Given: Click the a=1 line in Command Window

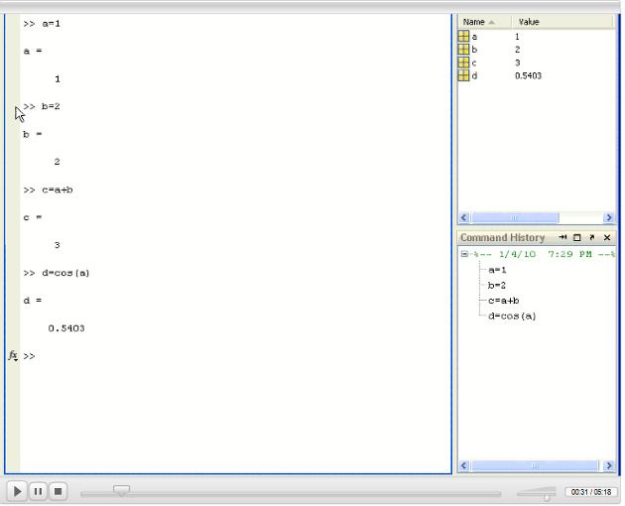Looking at the screenshot, I should point(42,24).
